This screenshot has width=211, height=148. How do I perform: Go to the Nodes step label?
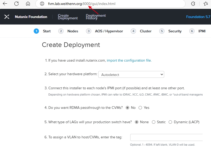click(x=73, y=31)
